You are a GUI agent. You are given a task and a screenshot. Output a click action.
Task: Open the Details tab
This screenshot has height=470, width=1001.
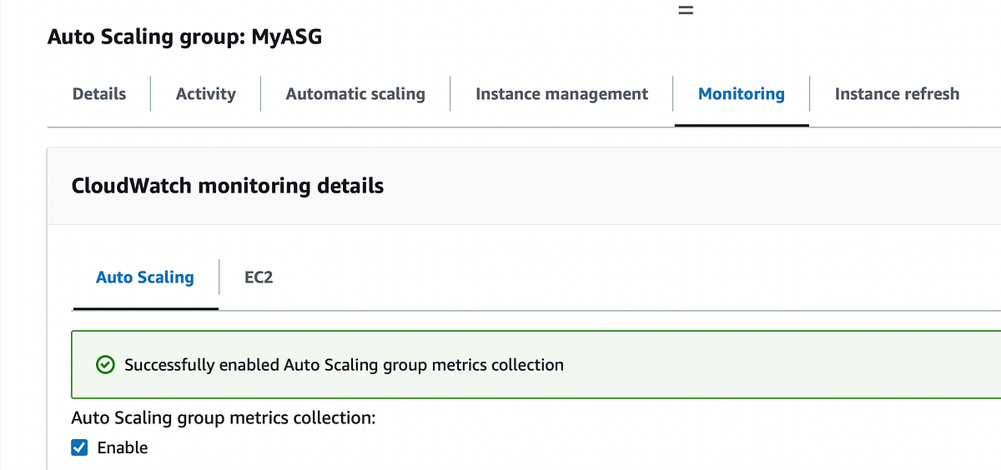(x=99, y=94)
